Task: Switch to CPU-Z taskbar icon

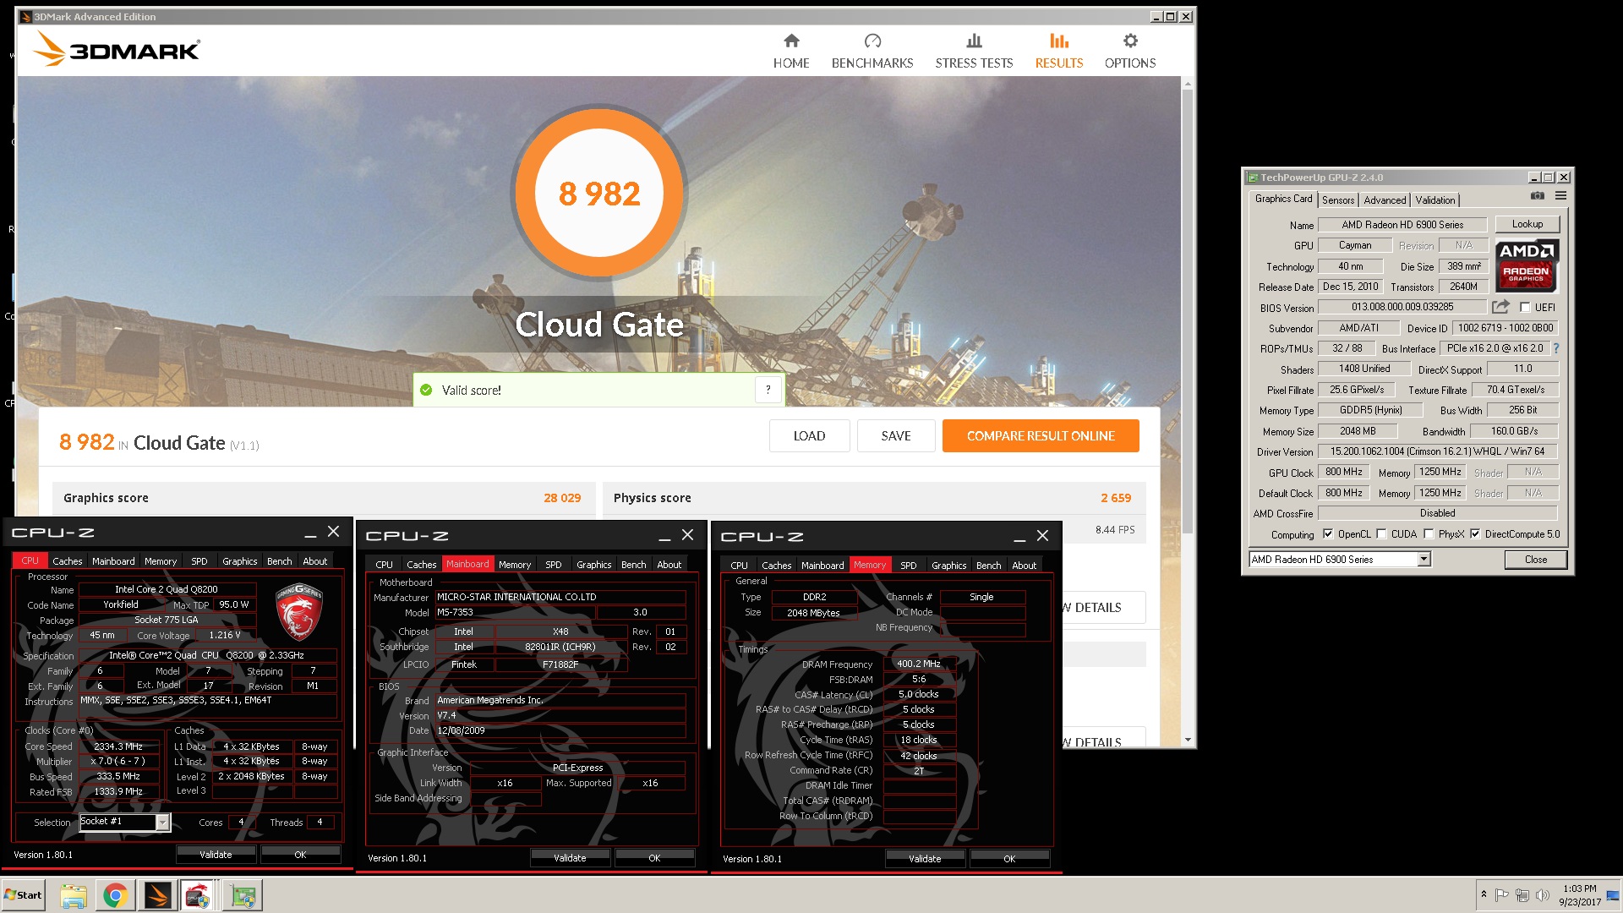Action: [x=199, y=895]
